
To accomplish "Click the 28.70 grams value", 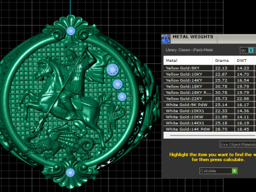I will pyautogui.click(x=221, y=129).
